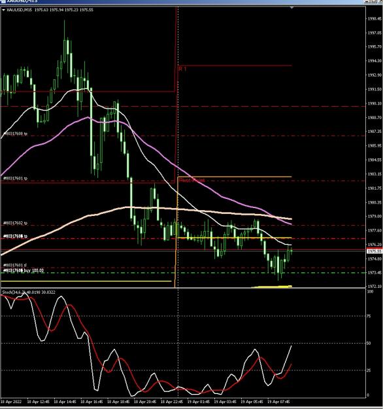Click the 50 level on the Stochastic scale
383x409 pixels.
(x=369, y=344)
